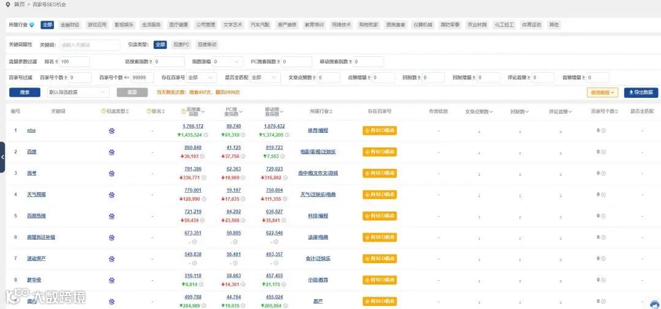Image resolution: width=661 pixels, height=309 pixels.
Task: Click the Baidu paw icon in 百度 row
Action: pos(112,152)
